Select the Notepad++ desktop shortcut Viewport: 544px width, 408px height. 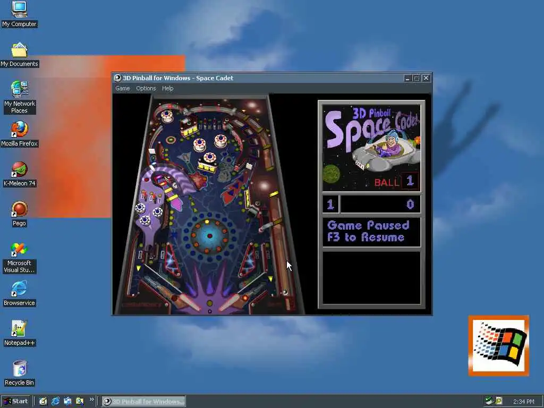coord(19,334)
